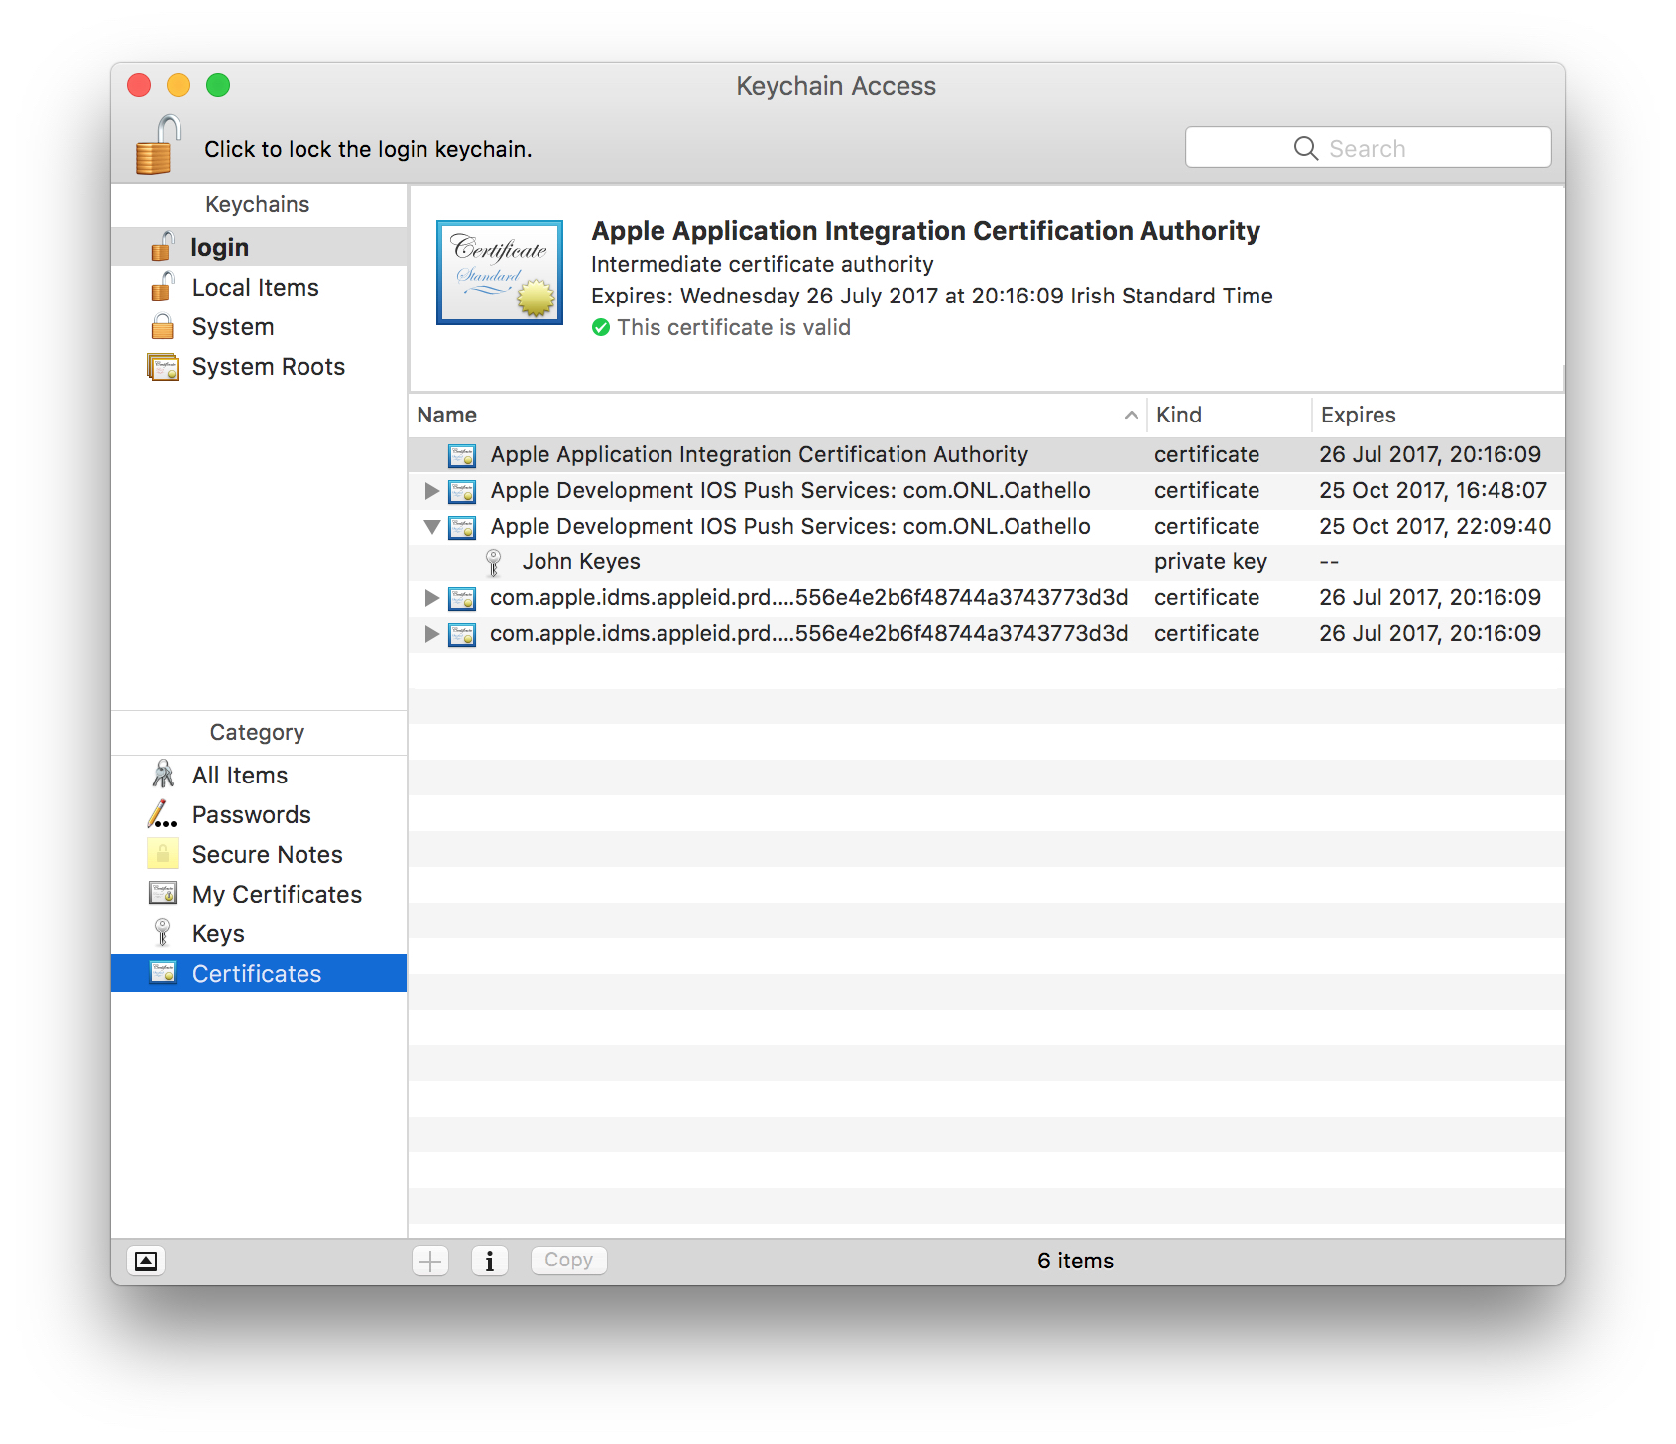Click into the Search field
This screenshot has height=1444, width=1676.
tap(1368, 148)
